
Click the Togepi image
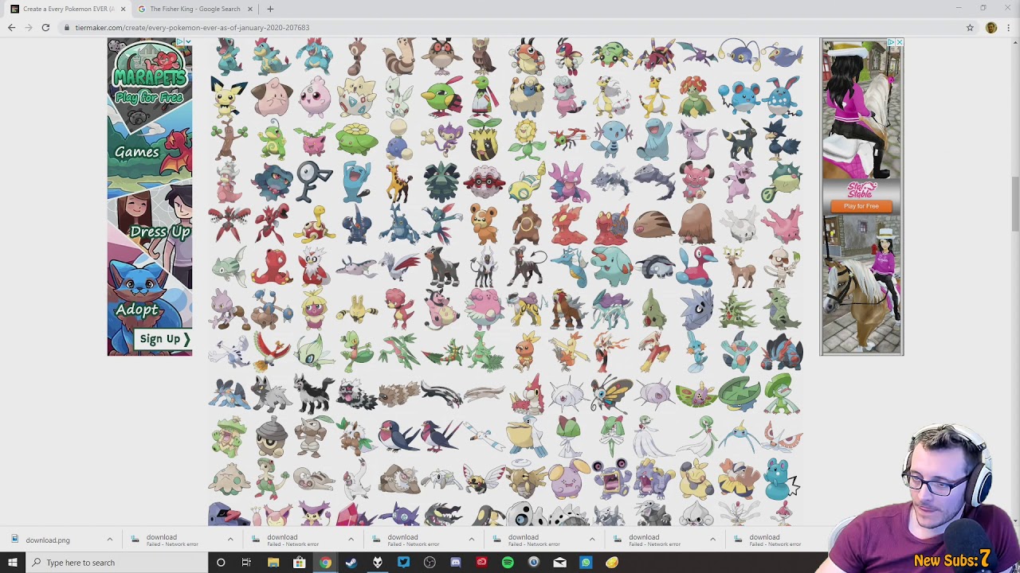pyautogui.click(x=356, y=99)
